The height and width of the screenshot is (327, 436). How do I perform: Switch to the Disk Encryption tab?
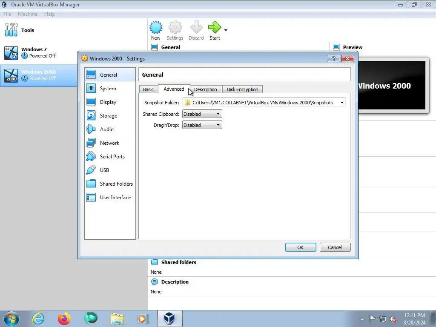coord(242,89)
